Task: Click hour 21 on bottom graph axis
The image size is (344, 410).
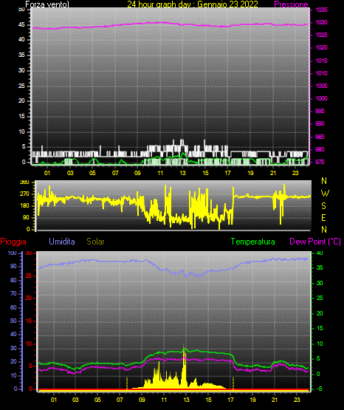Action: [x=275, y=400]
